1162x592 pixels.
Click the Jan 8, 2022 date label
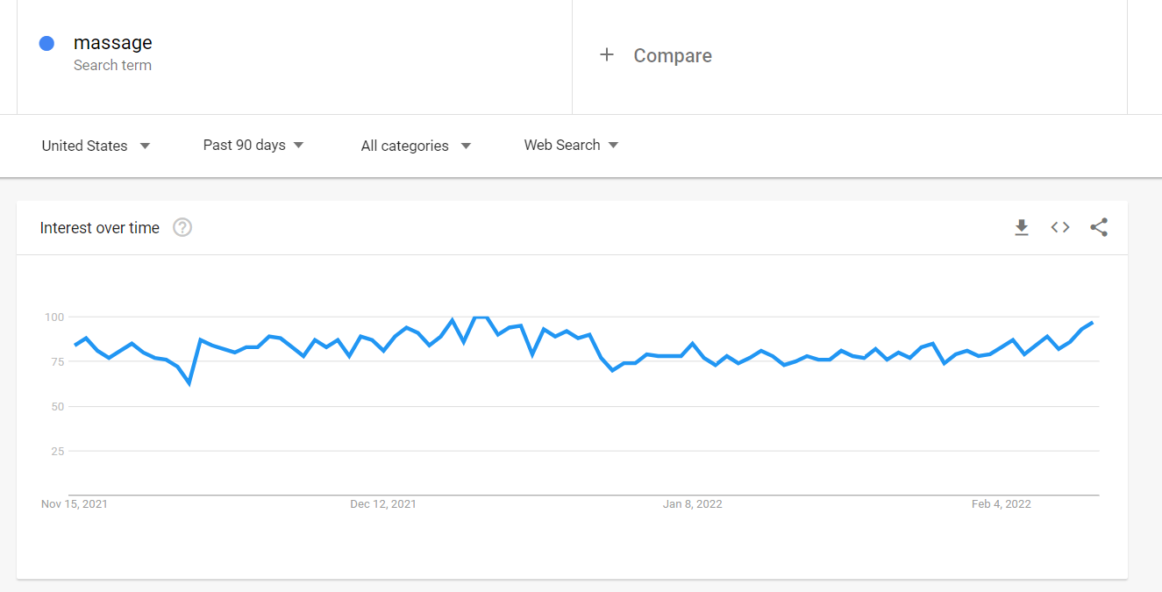693,504
